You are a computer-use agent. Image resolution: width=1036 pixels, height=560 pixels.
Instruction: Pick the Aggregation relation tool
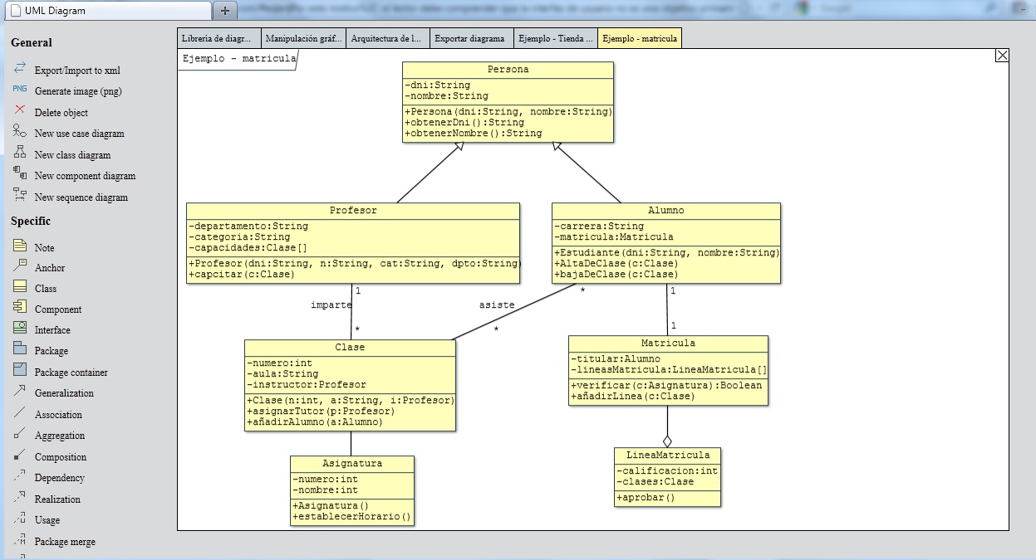(20, 434)
